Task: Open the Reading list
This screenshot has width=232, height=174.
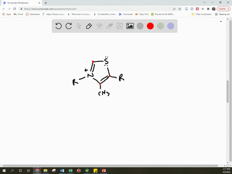Action: (x=222, y=14)
